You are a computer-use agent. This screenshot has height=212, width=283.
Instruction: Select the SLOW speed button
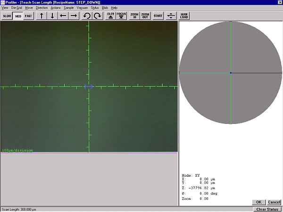(x=7, y=16)
